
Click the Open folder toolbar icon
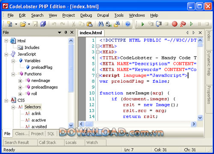23,24
